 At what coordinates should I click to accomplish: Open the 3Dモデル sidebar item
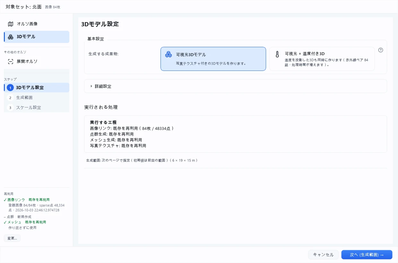(37, 37)
